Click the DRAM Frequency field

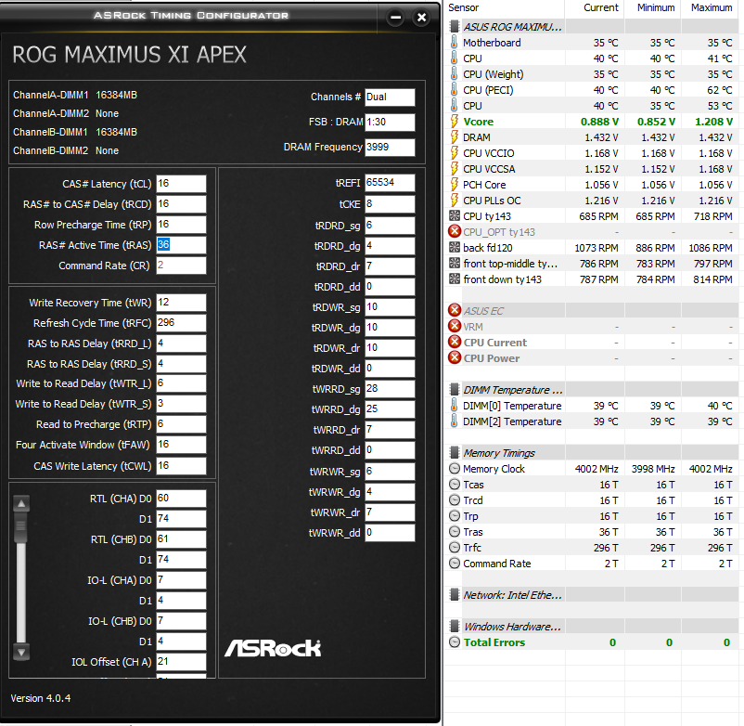[390, 148]
